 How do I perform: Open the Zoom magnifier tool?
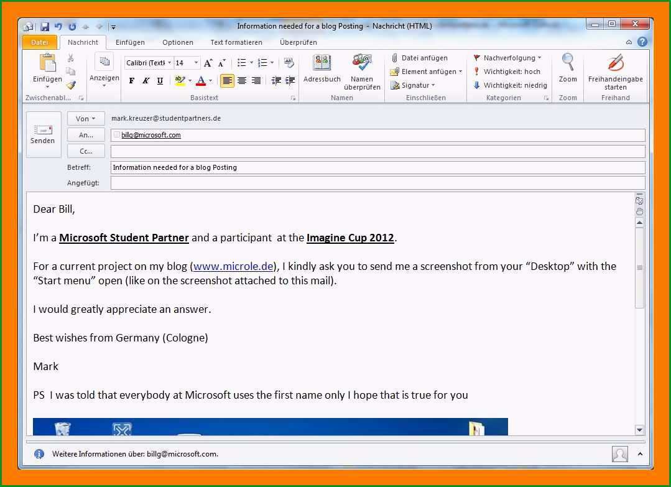tap(568, 68)
